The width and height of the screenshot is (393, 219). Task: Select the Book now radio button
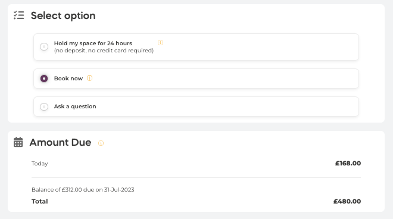click(x=44, y=79)
